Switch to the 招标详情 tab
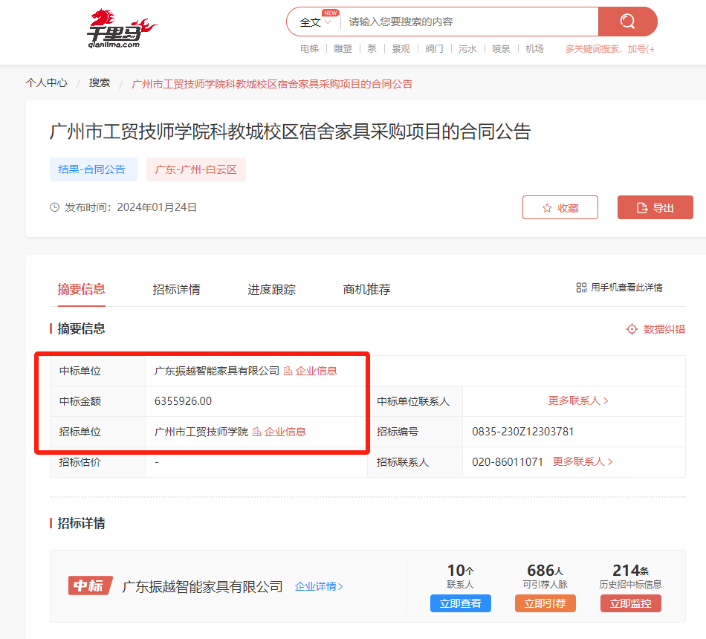The height and width of the screenshot is (639, 706). click(x=177, y=289)
